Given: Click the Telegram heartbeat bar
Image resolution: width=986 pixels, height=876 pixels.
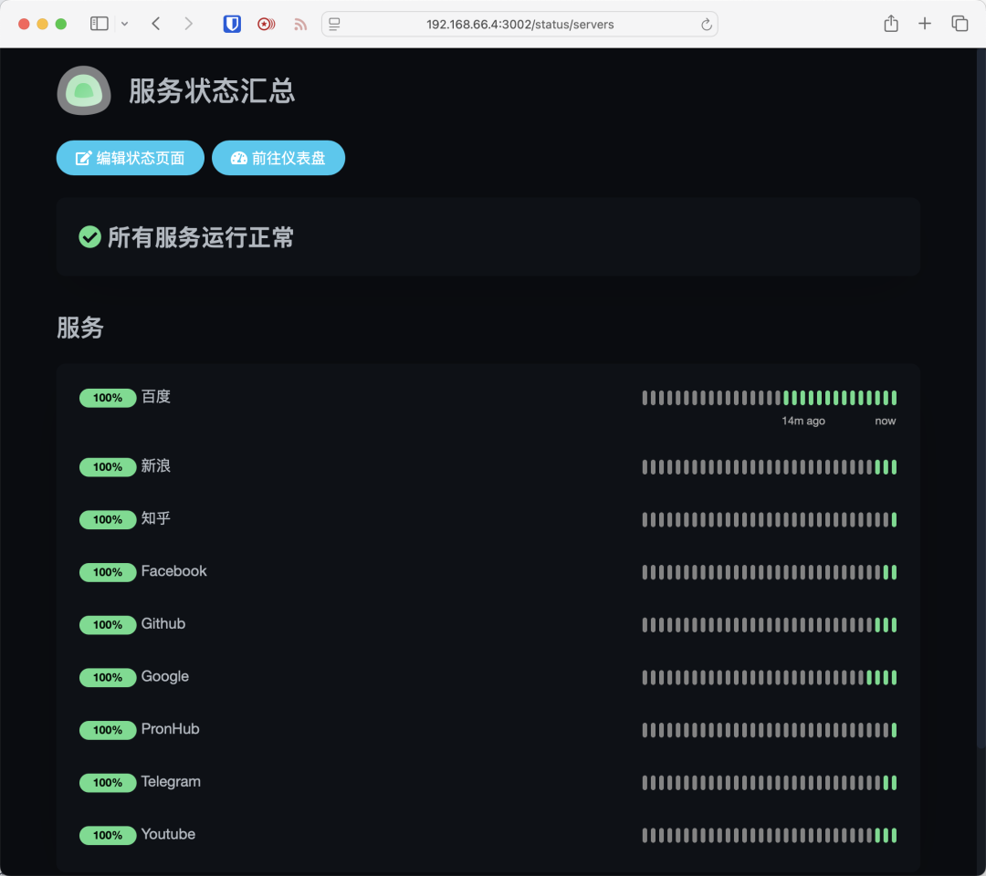Looking at the screenshot, I should pyautogui.click(x=769, y=783).
